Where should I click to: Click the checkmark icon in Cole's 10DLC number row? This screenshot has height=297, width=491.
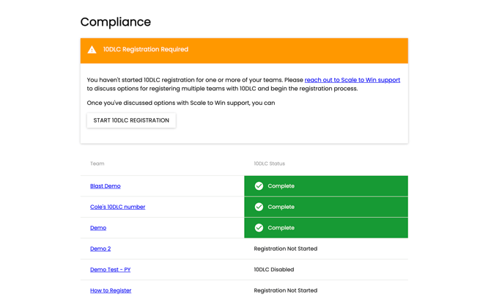(259, 207)
